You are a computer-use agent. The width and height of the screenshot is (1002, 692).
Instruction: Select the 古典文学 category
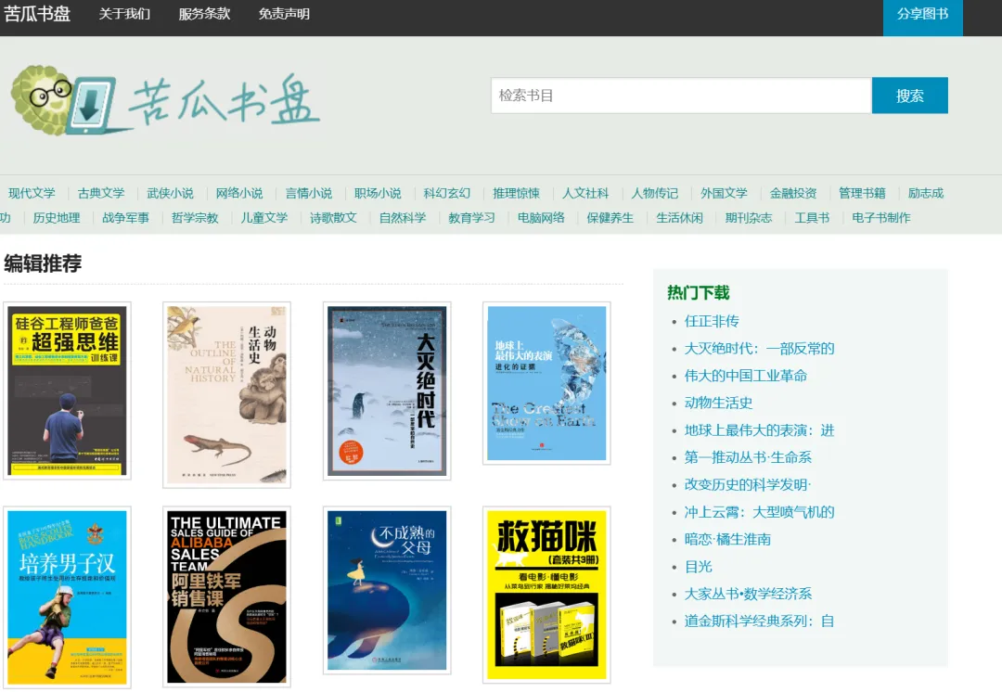coord(101,193)
